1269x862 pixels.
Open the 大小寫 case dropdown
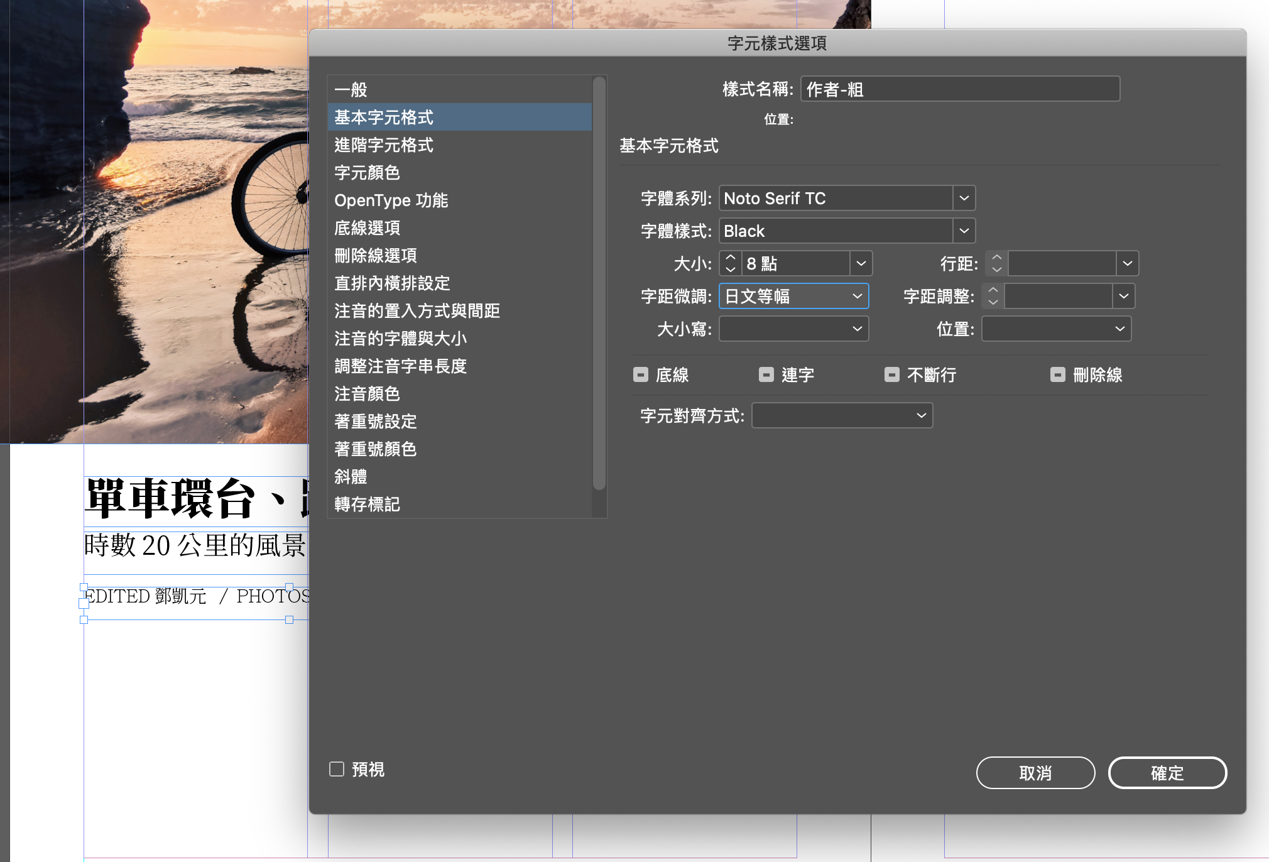click(x=793, y=329)
